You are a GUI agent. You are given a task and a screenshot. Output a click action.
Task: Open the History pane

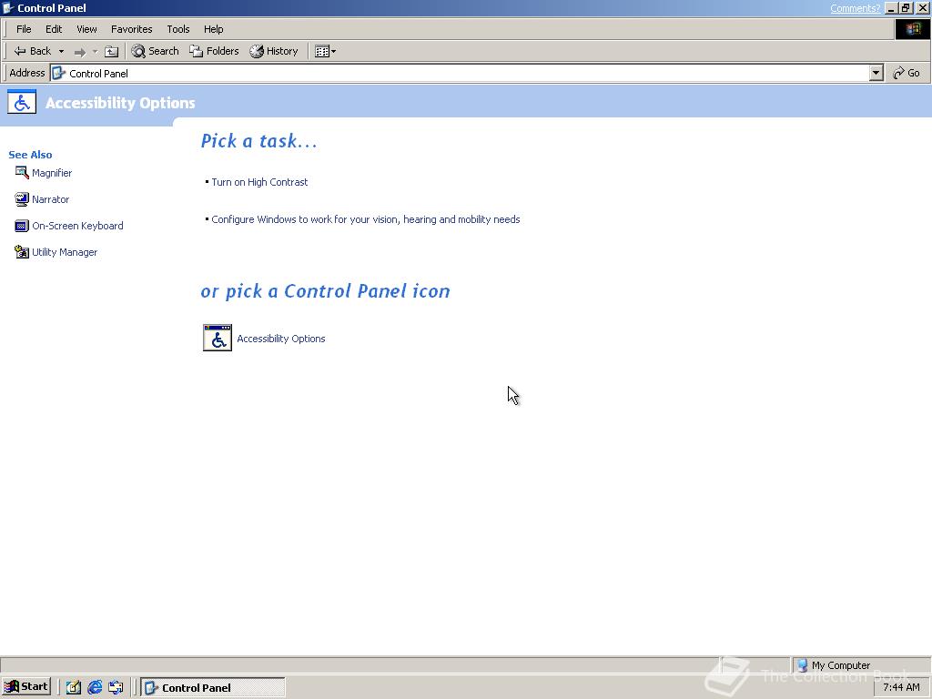click(x=274, y=51)
